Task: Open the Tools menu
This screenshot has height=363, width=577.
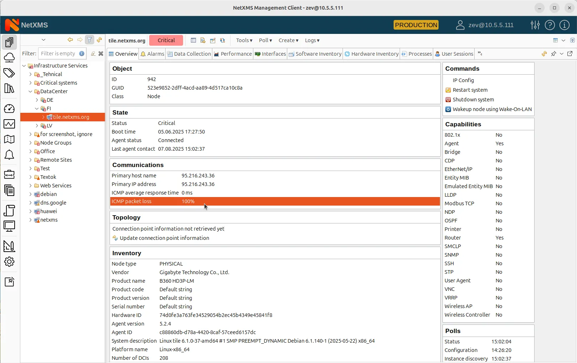Action: click(x=244, y=40)
